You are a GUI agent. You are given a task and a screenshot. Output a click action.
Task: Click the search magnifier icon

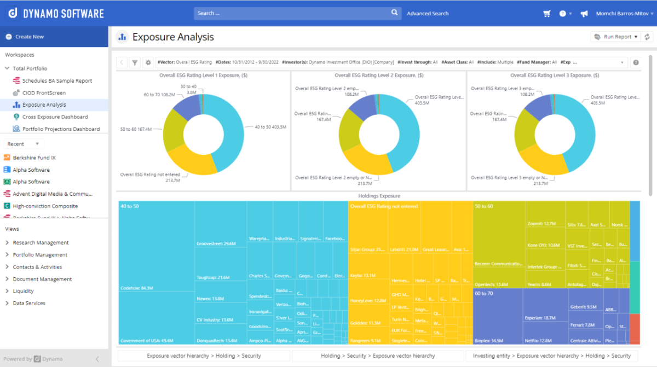(395, 13)
